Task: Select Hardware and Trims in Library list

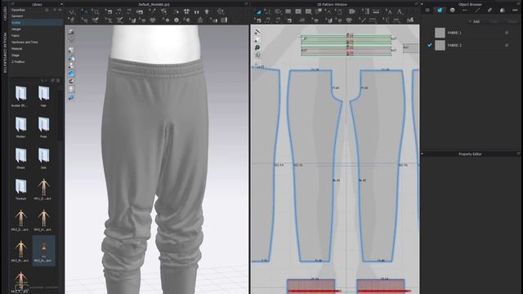Action: click(25, 42)
